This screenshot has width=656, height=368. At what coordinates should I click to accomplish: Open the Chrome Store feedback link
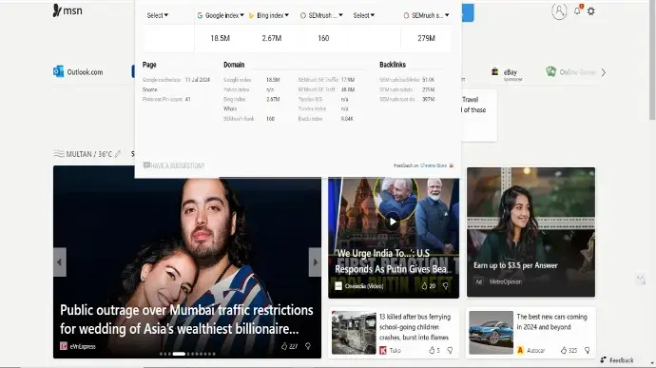[x=434, y=165]
